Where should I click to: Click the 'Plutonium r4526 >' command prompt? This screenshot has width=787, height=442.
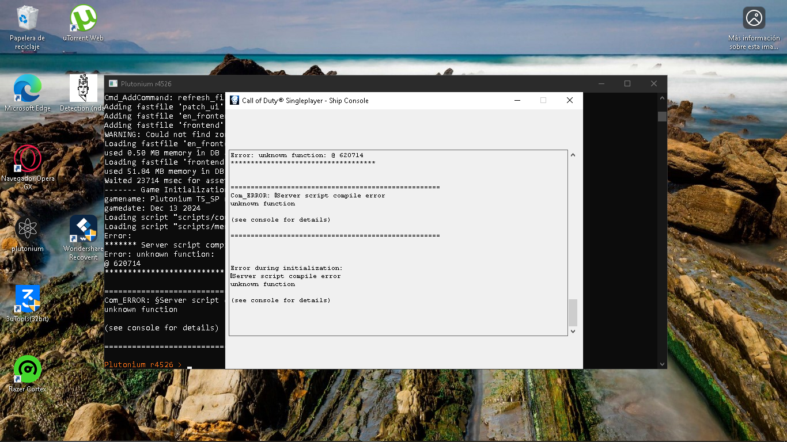click(x=143, y=365)
